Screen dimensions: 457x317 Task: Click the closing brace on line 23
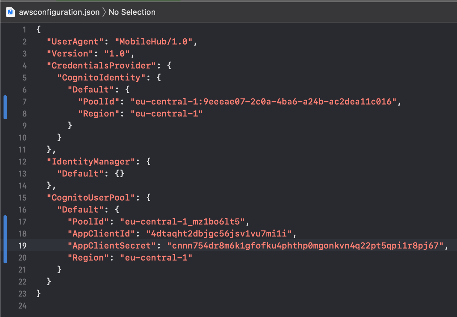click(x=38, y=293)
